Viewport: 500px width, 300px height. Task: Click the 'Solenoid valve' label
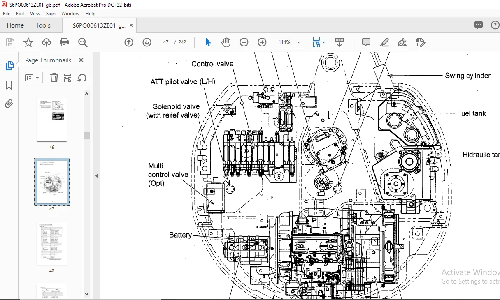(x=176, y=106)
